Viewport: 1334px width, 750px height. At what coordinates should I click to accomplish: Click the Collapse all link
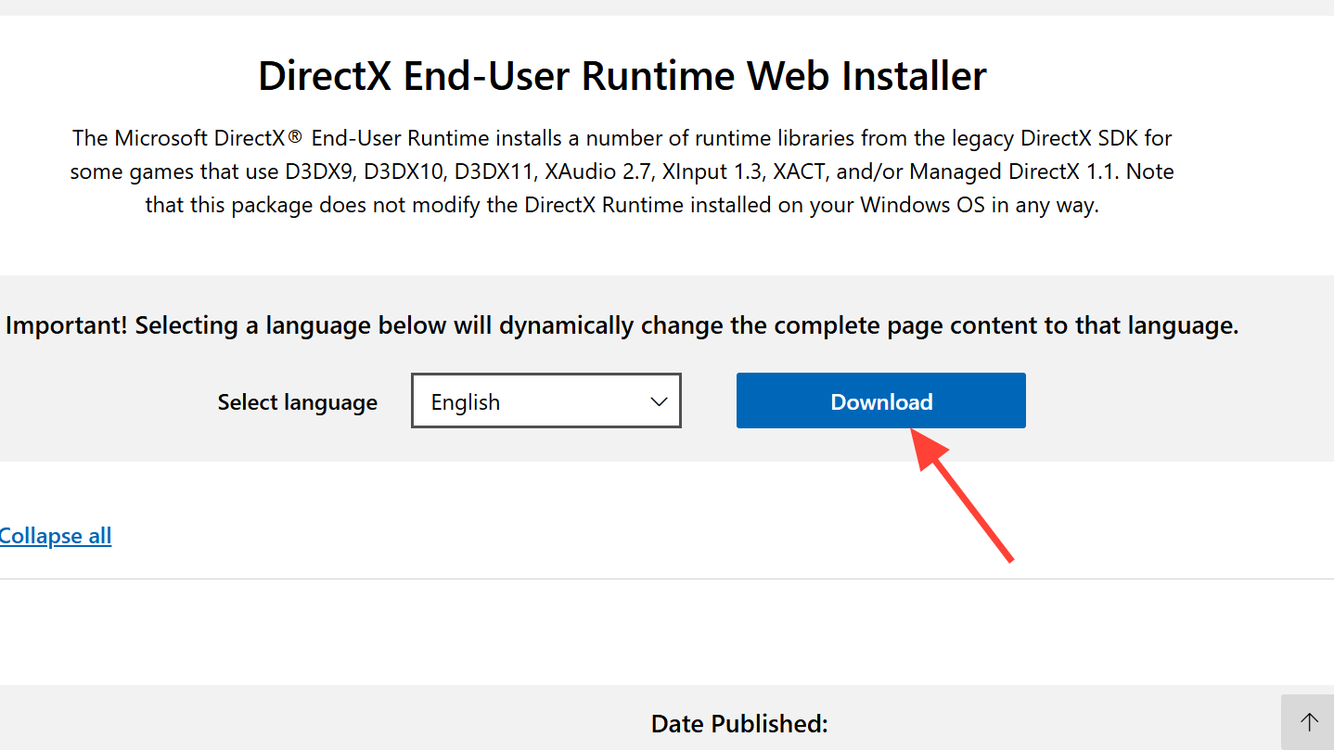coord(56,536)
